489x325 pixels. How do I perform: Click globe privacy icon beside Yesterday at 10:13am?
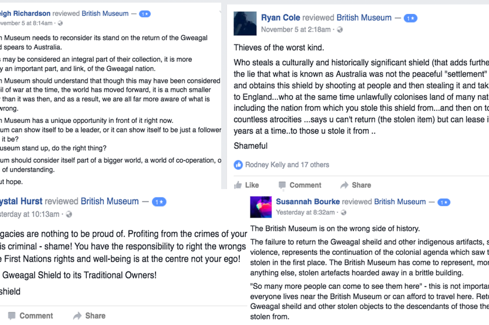point(69,214)
